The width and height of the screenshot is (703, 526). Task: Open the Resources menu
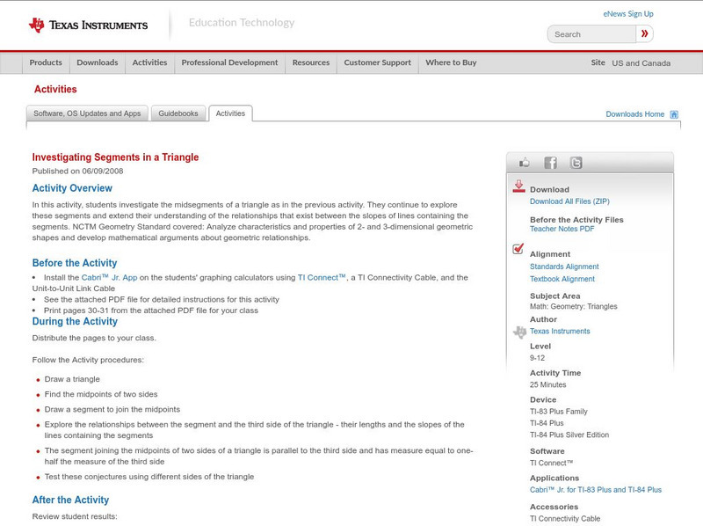click(x=311, y=62)
